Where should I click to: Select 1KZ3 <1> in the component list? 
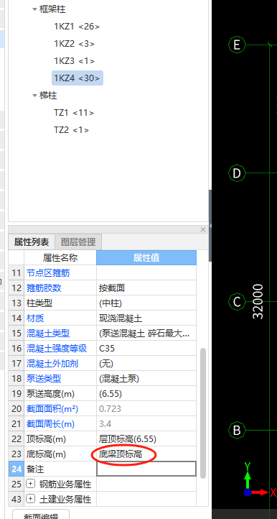click(x=75, y=61)
